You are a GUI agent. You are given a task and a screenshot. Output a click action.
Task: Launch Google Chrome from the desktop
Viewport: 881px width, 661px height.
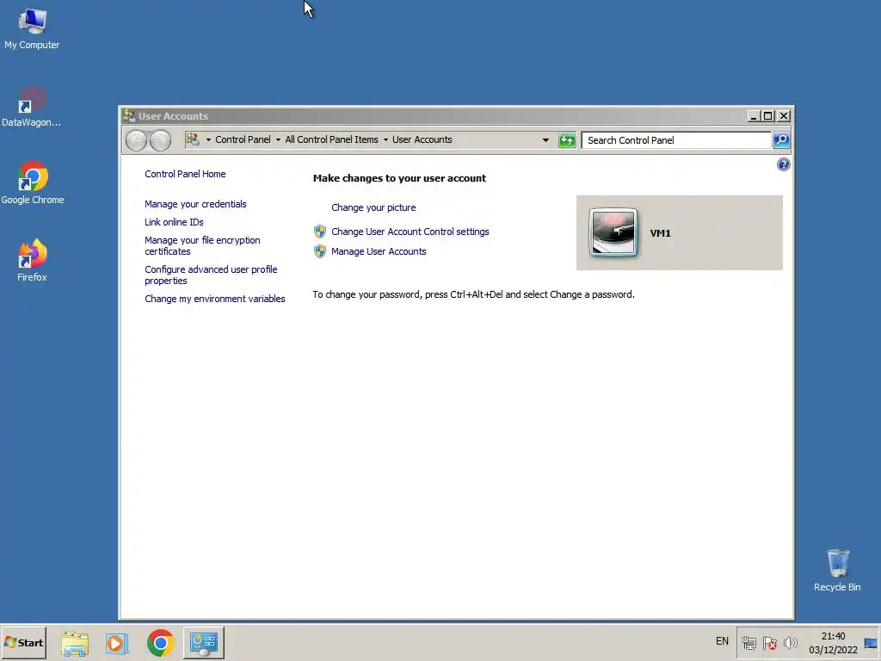(32, 183)
